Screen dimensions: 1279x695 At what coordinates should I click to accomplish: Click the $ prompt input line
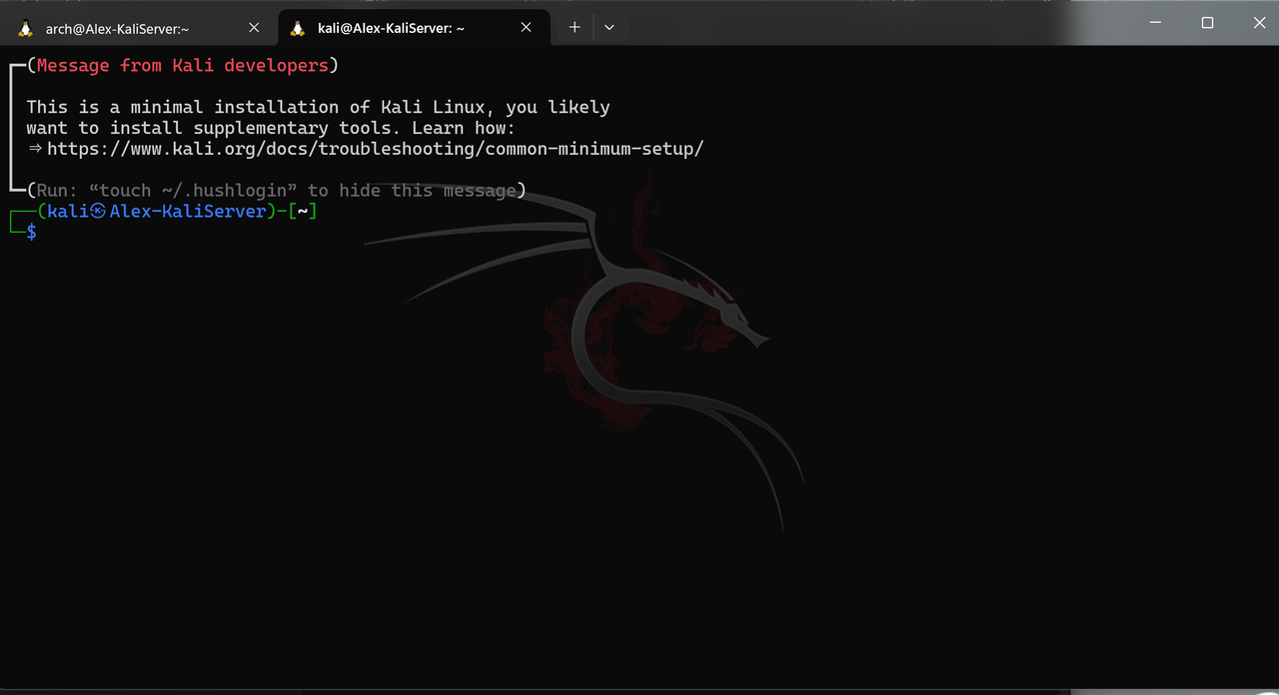click(31, 233)
